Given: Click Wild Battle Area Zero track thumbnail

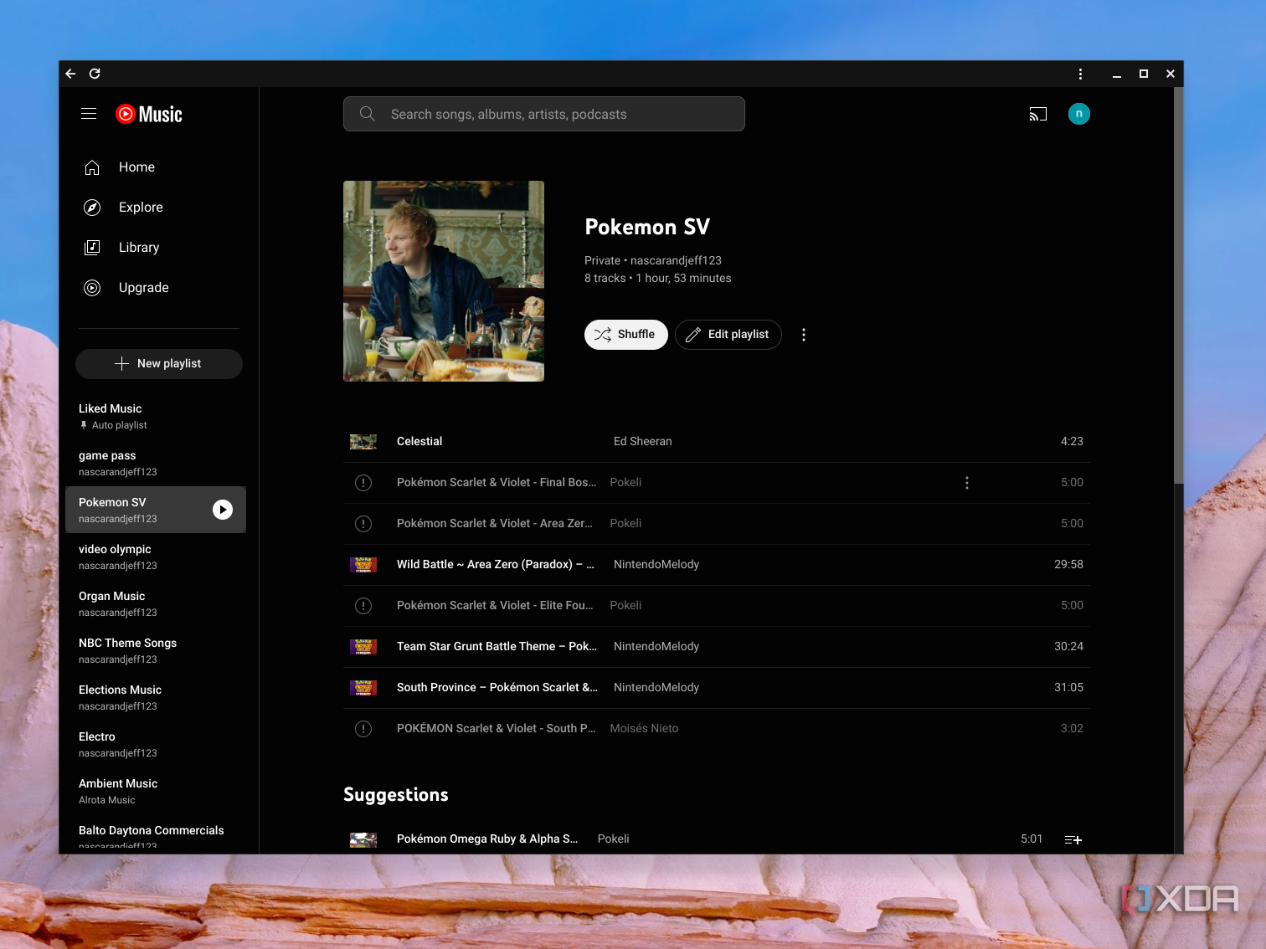Looking at the screenshot, I should (x=363, y=565).
